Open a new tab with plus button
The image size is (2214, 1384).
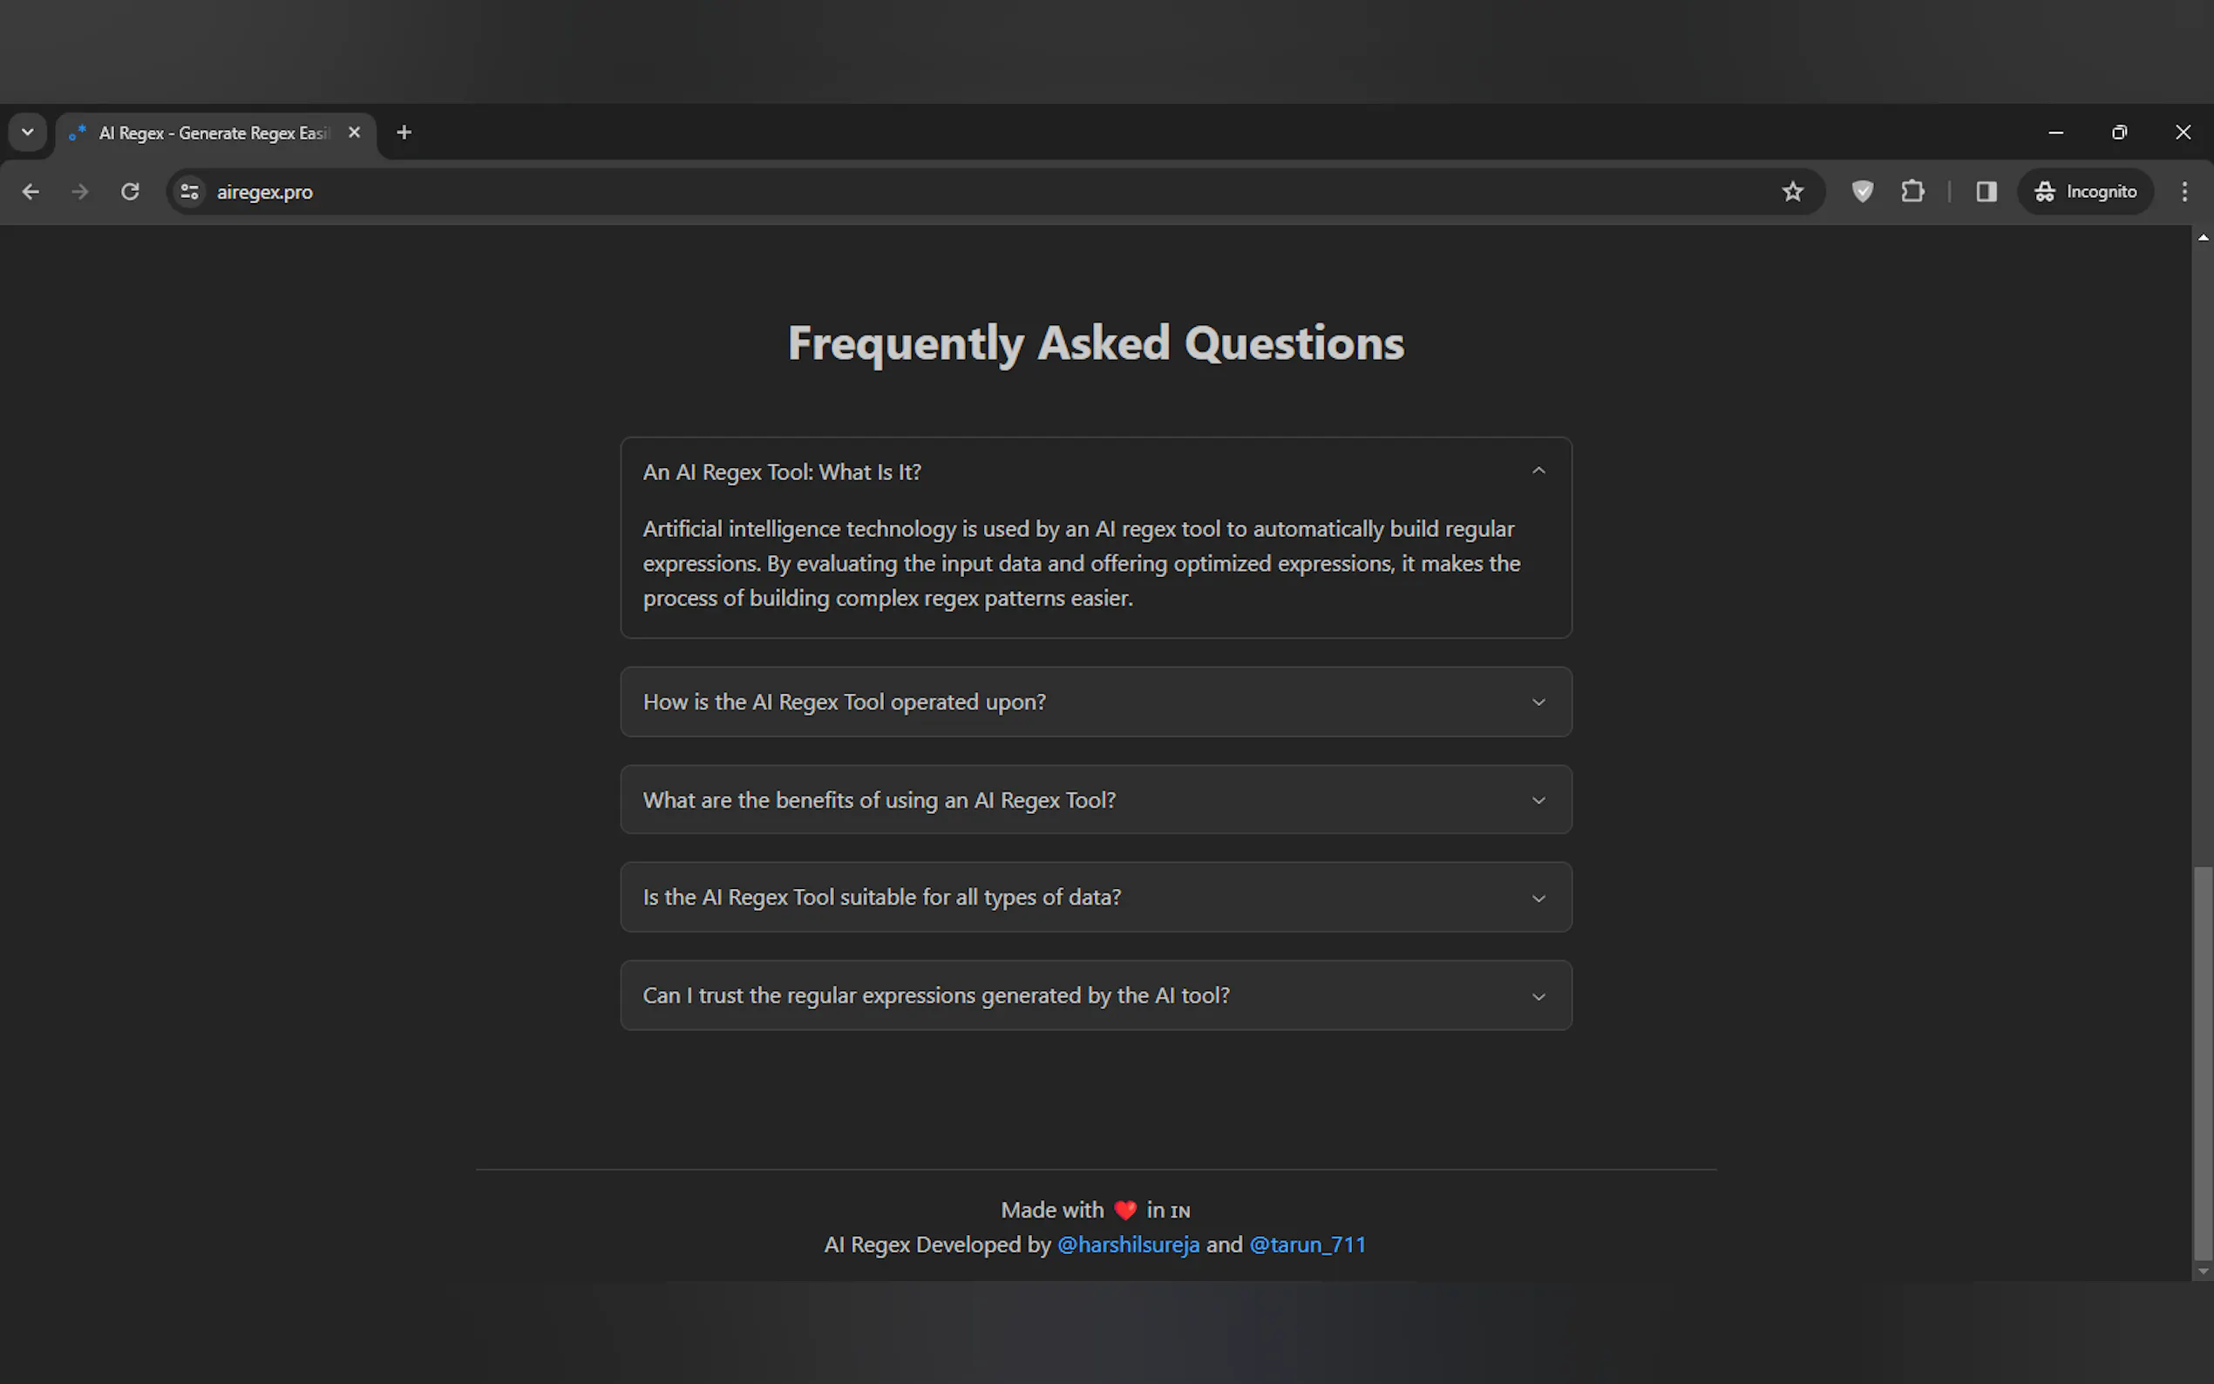[x=404, y=132]
